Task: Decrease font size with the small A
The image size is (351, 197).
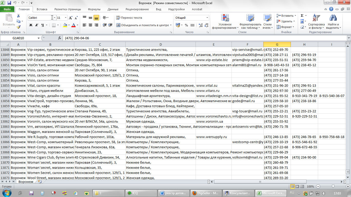Action: pyautogui.click(x=76, y=18)
